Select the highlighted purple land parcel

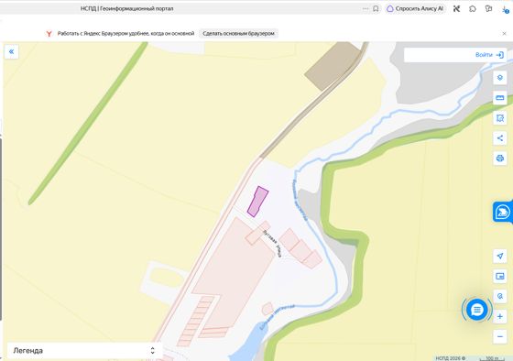click(257, 202)
